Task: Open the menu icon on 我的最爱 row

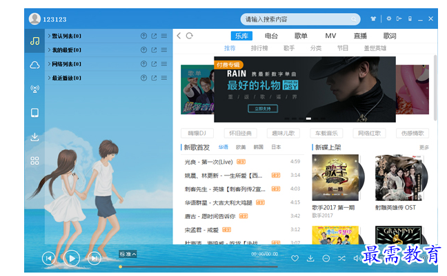Action: tap(164, 50)
